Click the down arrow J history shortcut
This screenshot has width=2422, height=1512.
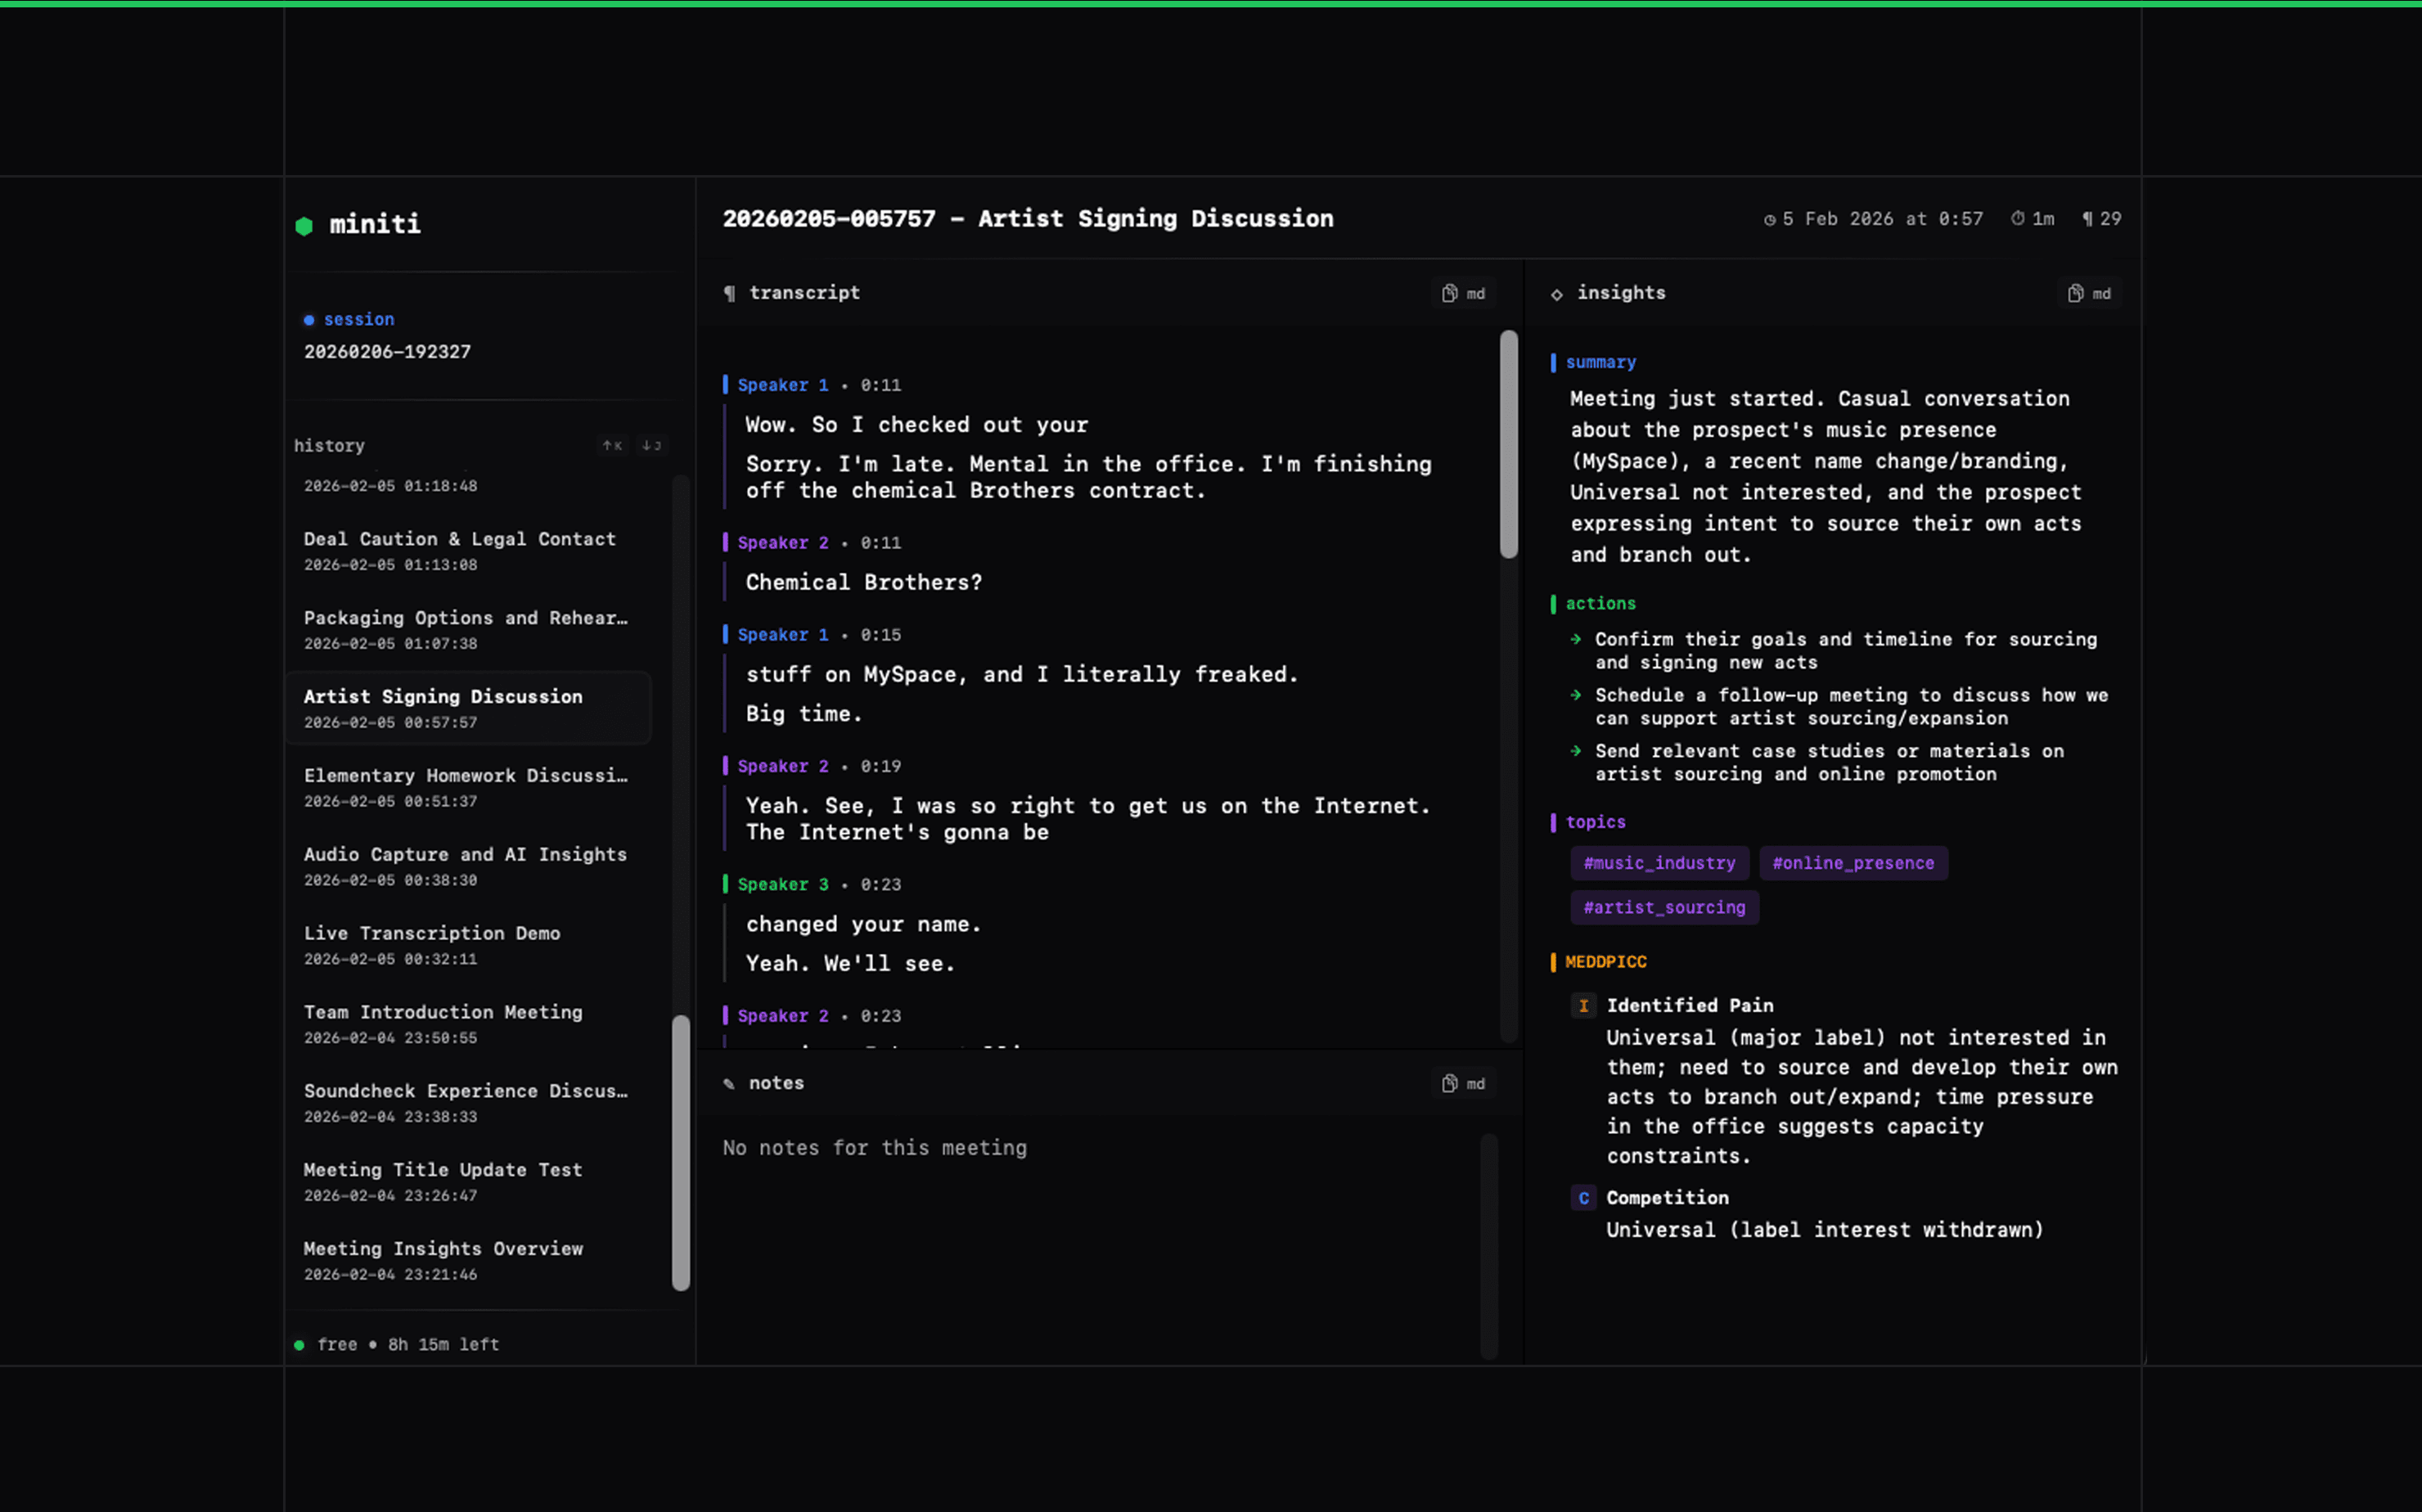click(651, 445)
